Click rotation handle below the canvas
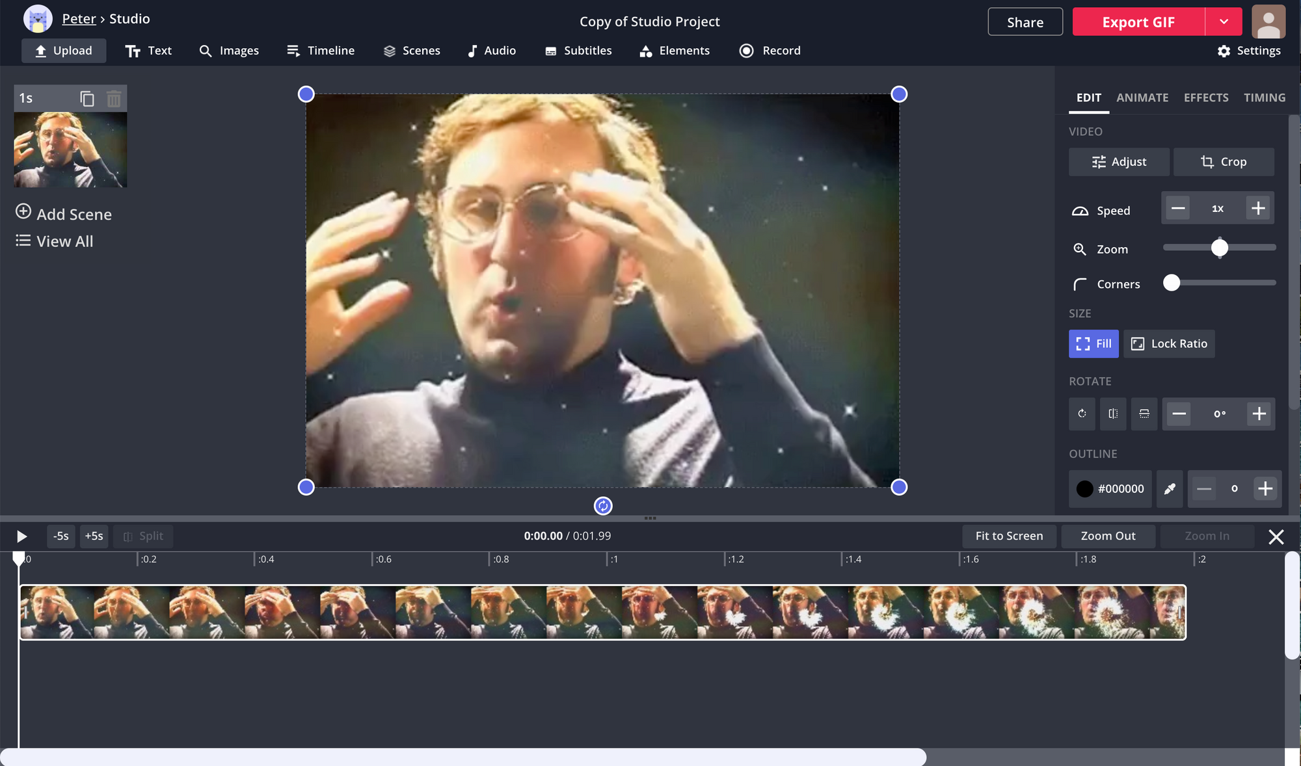 (603, 506)
